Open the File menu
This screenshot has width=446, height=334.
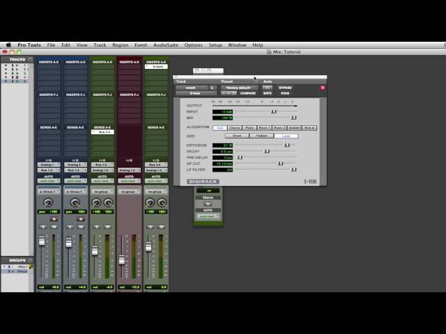pos(51,45)
